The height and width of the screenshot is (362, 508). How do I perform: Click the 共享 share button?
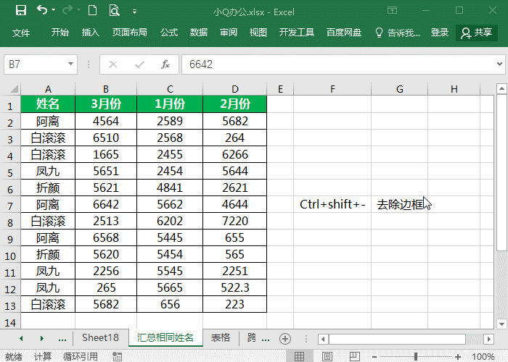pyautogui.click(x=477, y=33)
